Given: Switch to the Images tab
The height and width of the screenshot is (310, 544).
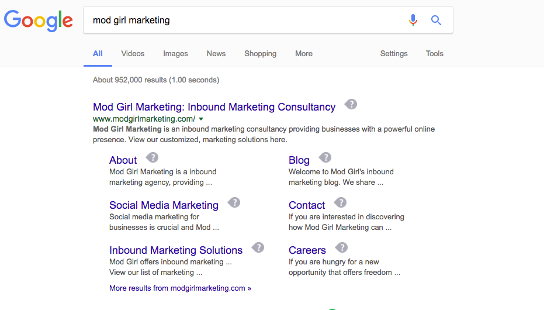Looking at the screenshot, I should click(175, 53).
